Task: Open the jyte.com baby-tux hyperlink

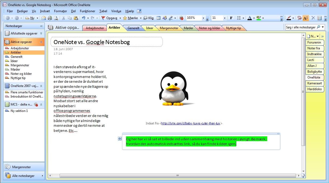Action: tap(190, 123)
